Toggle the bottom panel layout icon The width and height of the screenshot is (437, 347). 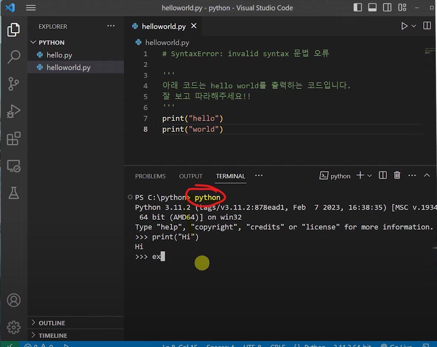[x=372, y=7]
